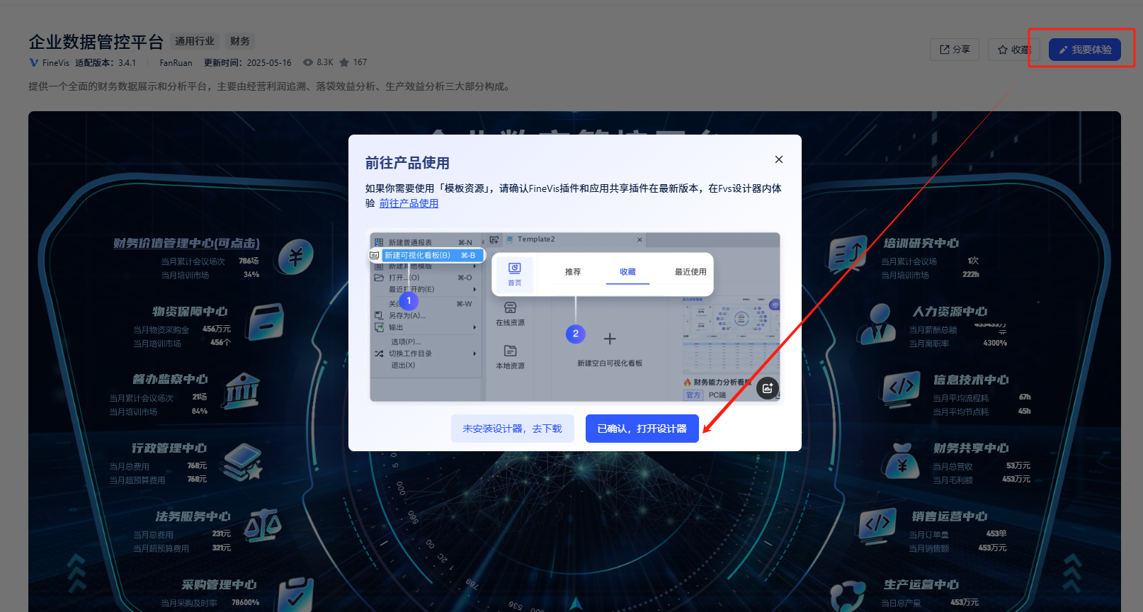Click the 前往产品使用 dialog title
The width and height of the screenshot is (1143, 612).
click(x=407, y=163)
